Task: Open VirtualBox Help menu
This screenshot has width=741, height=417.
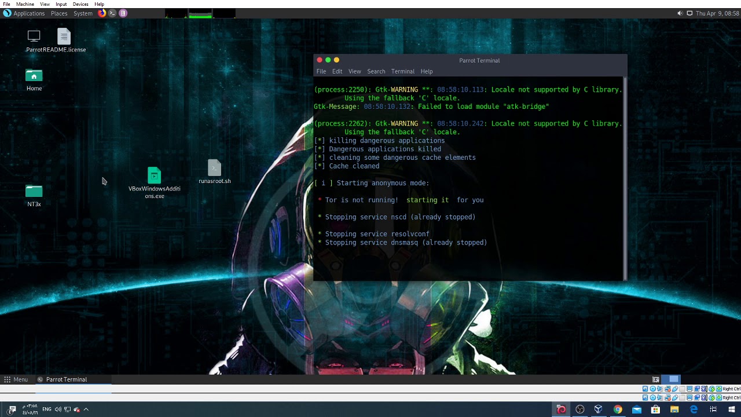Action: click(99, 4)
